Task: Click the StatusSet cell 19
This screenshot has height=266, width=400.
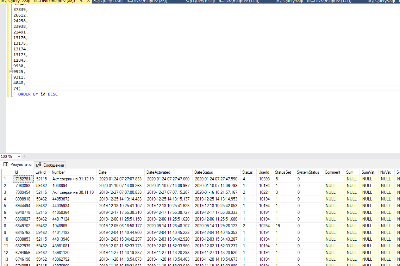Action: pos(284,226)
